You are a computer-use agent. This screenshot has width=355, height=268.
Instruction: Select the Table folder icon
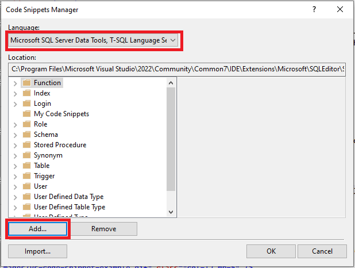(27, 166)
